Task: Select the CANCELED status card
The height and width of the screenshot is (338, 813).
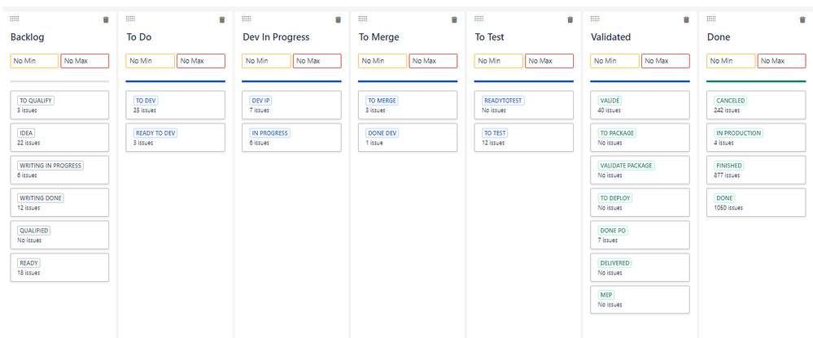Action: 756,105
